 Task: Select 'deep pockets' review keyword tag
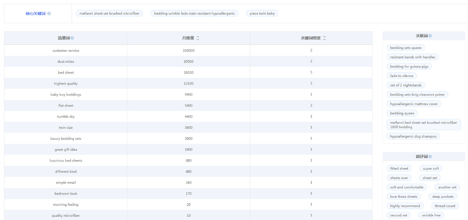[x=442, y=197]
